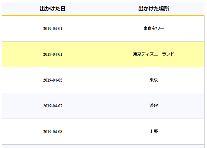Click the 東京ディズニーランド cell
207x148 pixels.
click(154, 54)
